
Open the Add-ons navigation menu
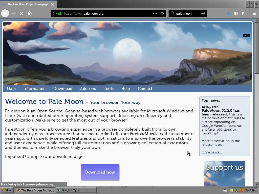(x=88, y=89)
